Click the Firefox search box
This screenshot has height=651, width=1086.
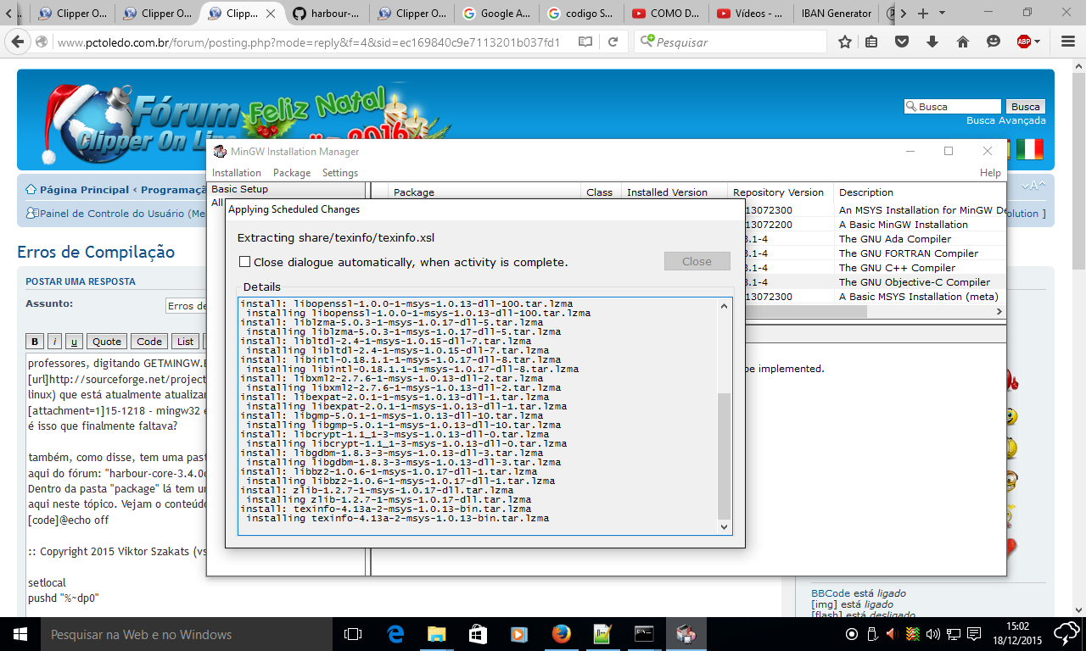click(731, 42)
